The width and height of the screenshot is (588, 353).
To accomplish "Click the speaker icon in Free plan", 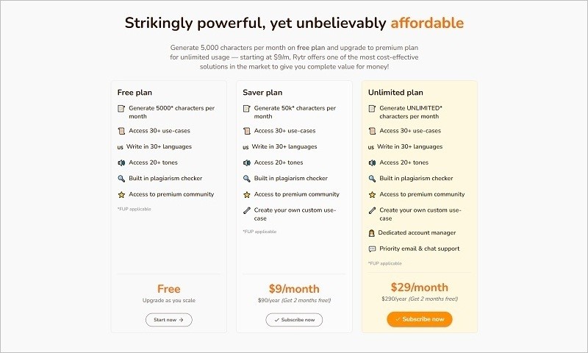I will pos(121,163).
